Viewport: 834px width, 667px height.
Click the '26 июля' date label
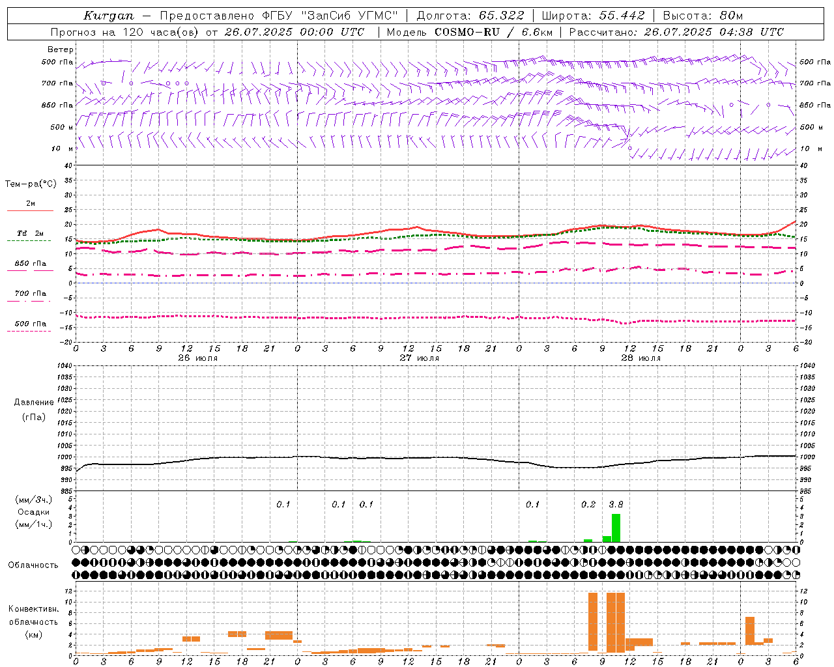click(x=198, y=358)
